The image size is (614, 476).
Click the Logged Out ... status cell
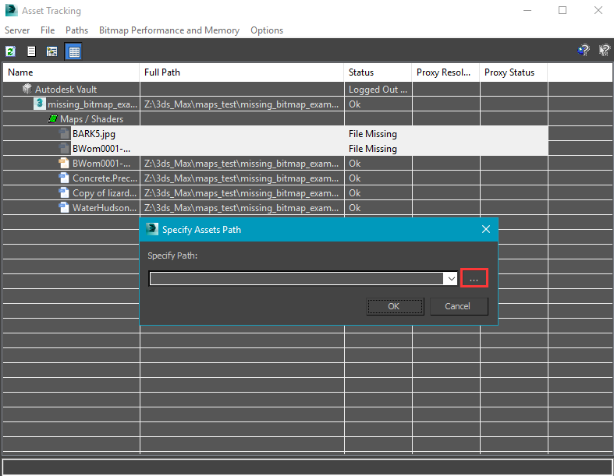click(378, 89)
